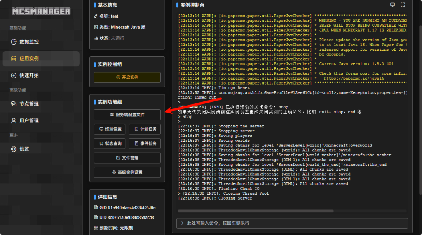Click the 应用实例 database icon
Image resolution: width=422 pixels, height=235 pixels.
point(14,59)
